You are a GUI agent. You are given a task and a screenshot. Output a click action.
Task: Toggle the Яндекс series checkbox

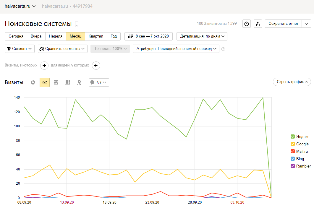(x=293, y=136)
